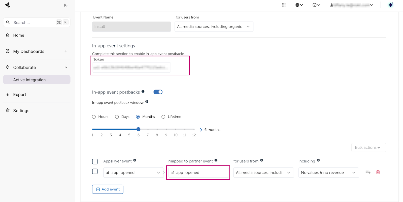Go to Export in the sidebar
Image resolution: width=403 pixels, height=202 pixels.
(x=20, y=95)
